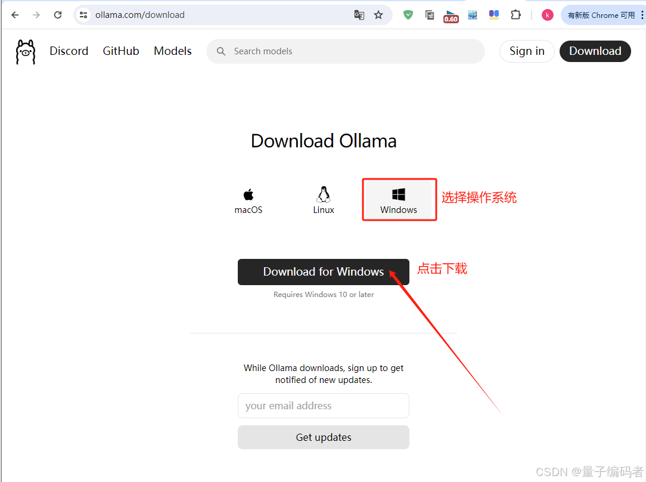The height and width of the screenshot is (482, 646).
Task: Open Chrome three-dot menu
Action: (x=642, y=16)
